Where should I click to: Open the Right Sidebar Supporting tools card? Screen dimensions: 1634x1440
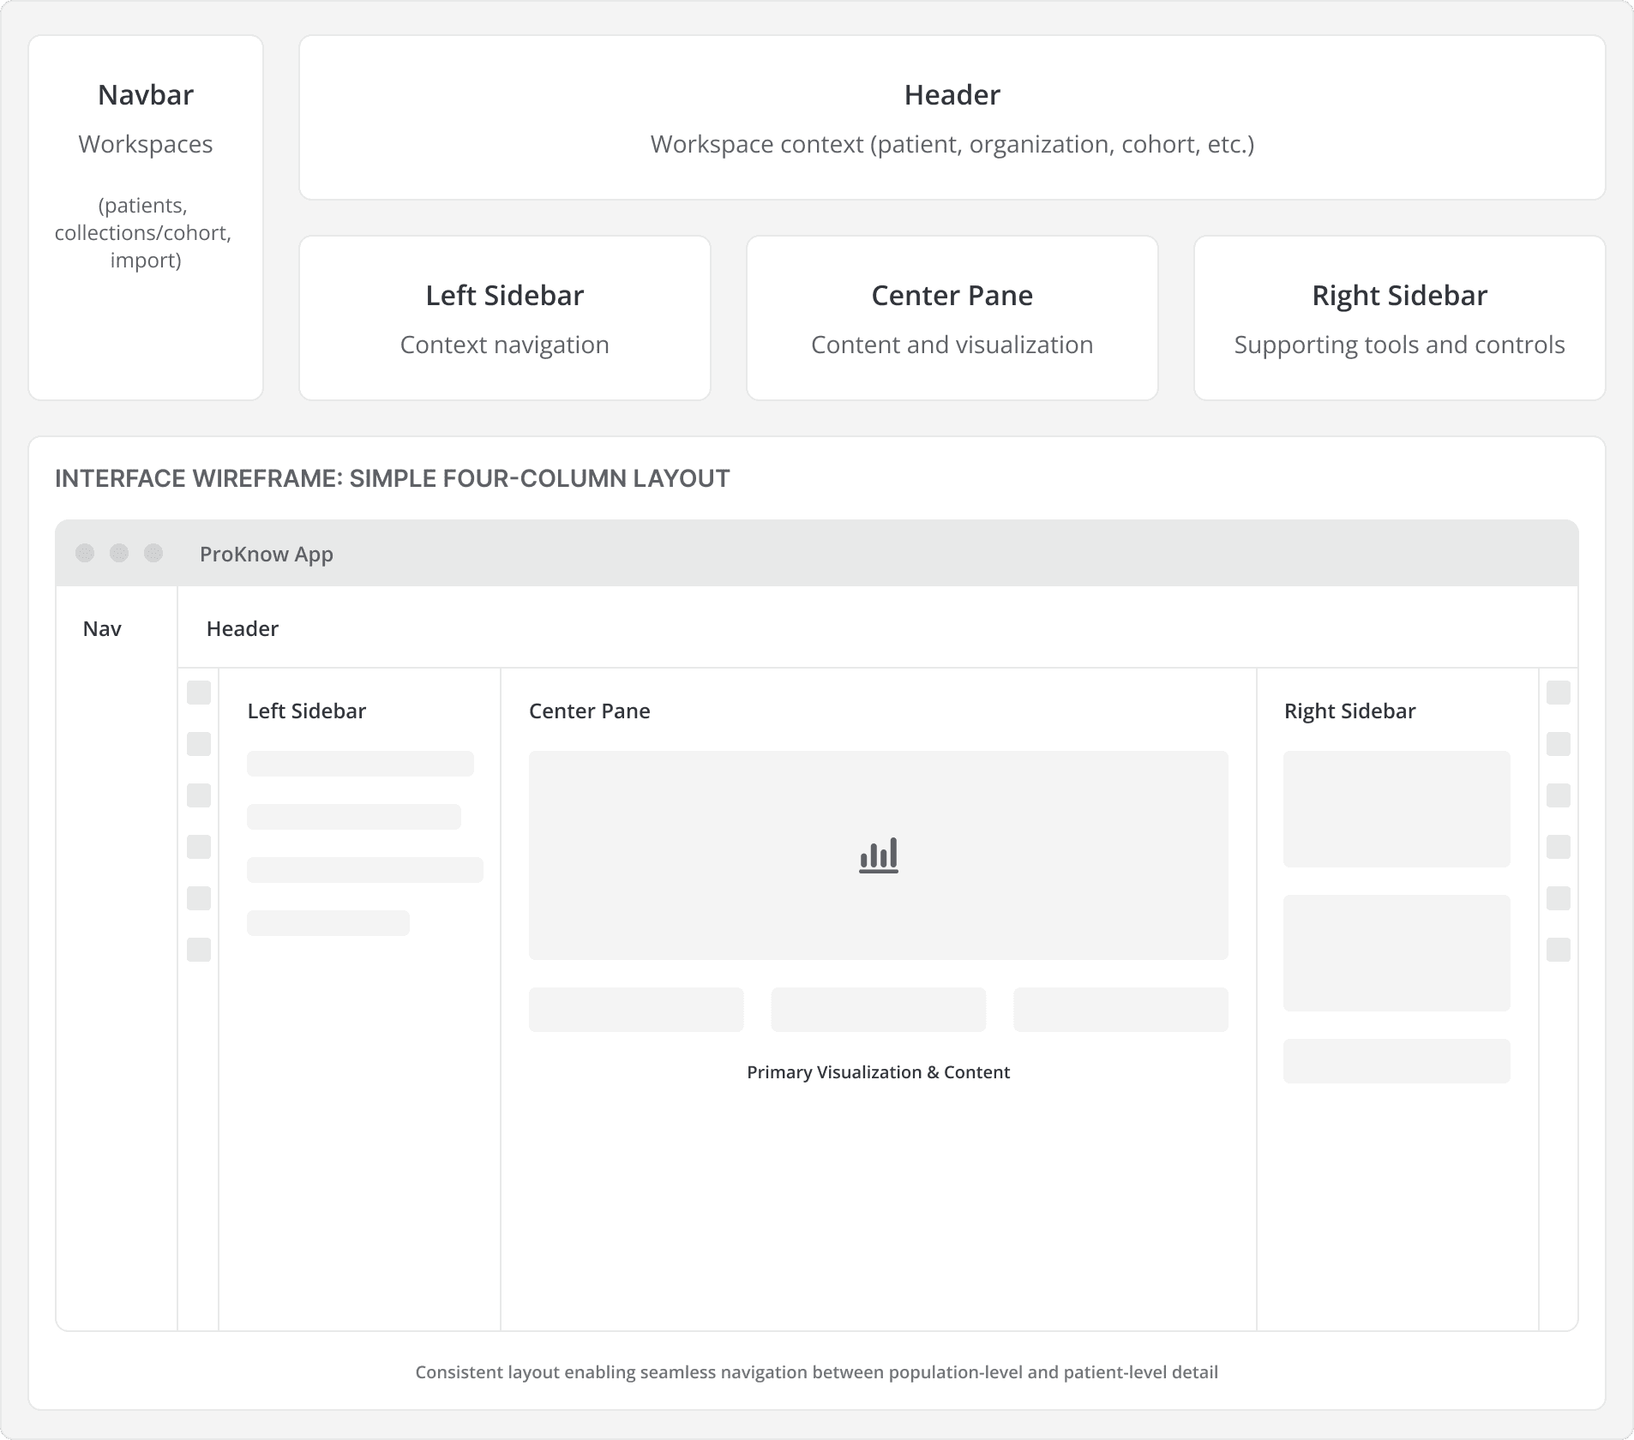pos(1399,318)
